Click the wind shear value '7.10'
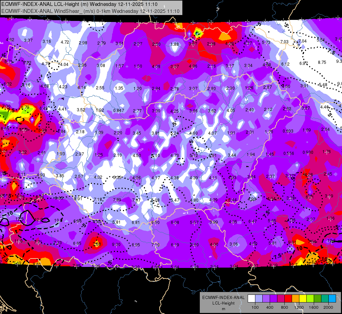The width and height of the screenshot is (342, 314). click(x=155, y=245)
